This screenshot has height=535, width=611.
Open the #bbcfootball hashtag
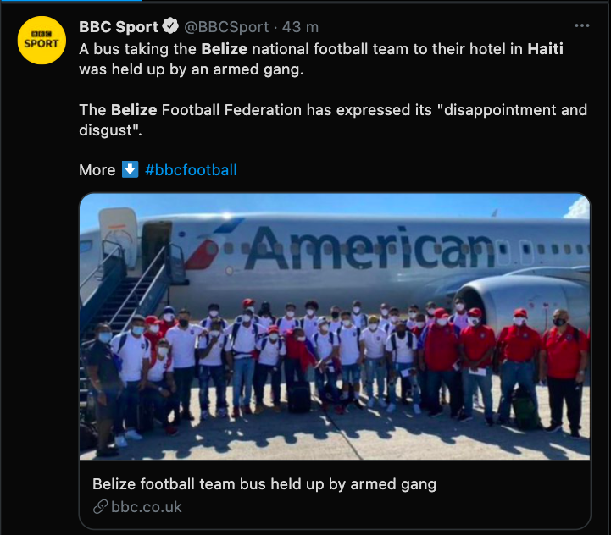191,169
